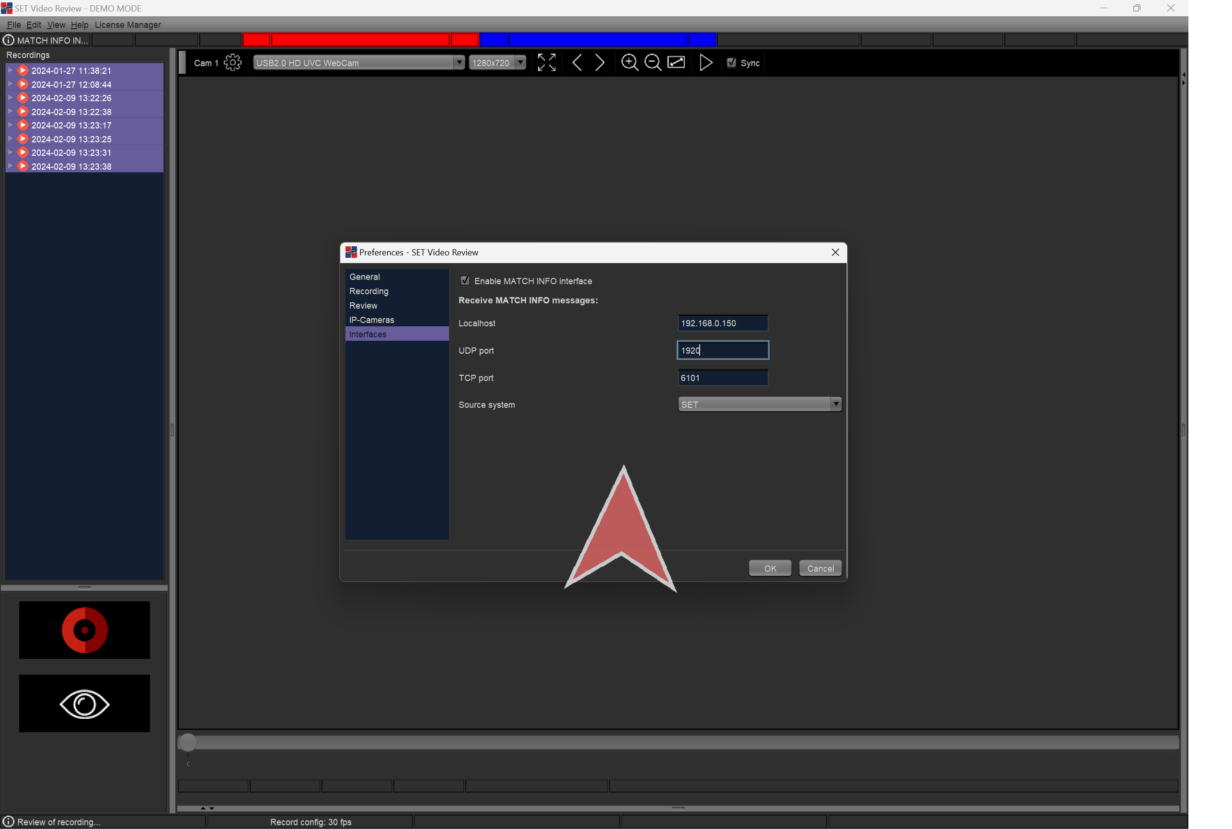Click OK in Preferences dialog

click(x=770, y=568)
